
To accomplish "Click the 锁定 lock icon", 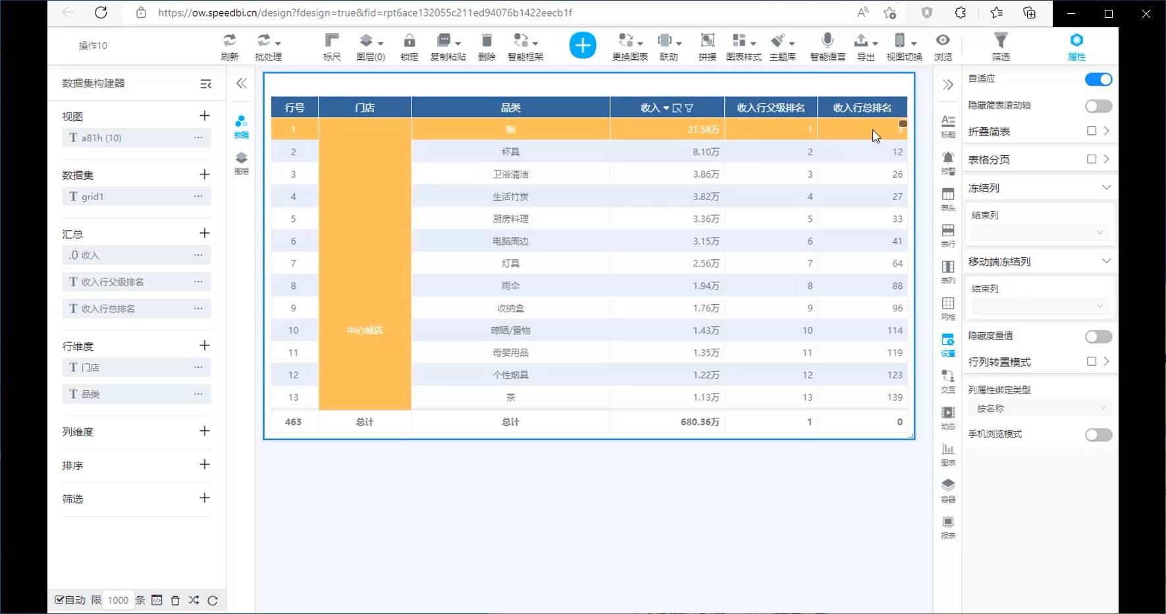I will coord(409,41).
